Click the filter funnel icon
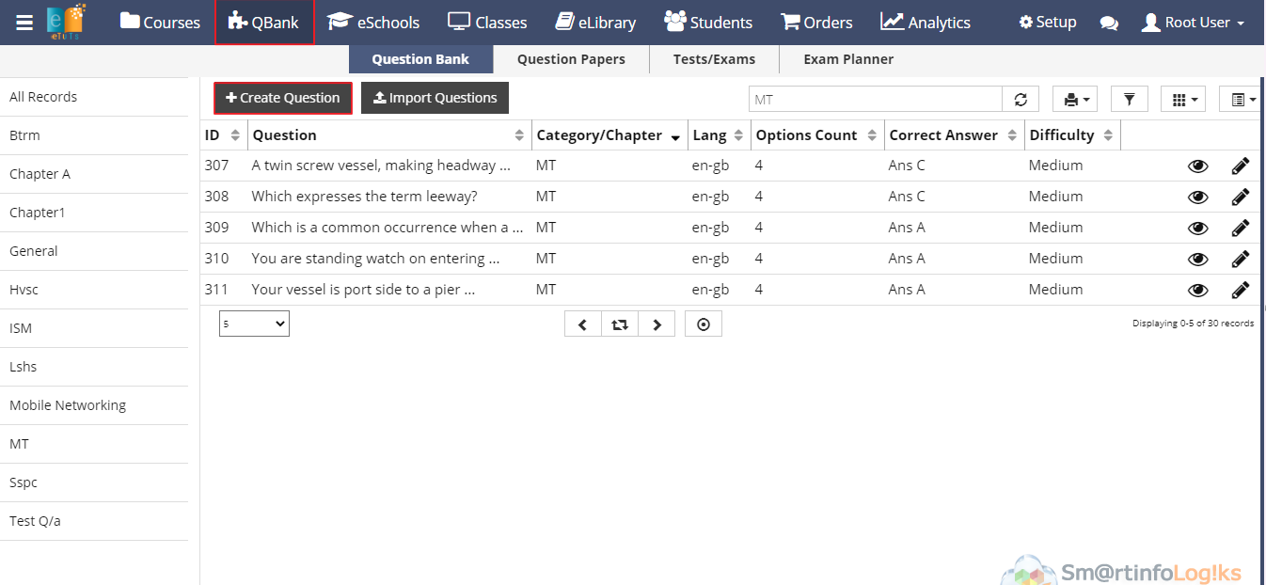 point(1130,100)
